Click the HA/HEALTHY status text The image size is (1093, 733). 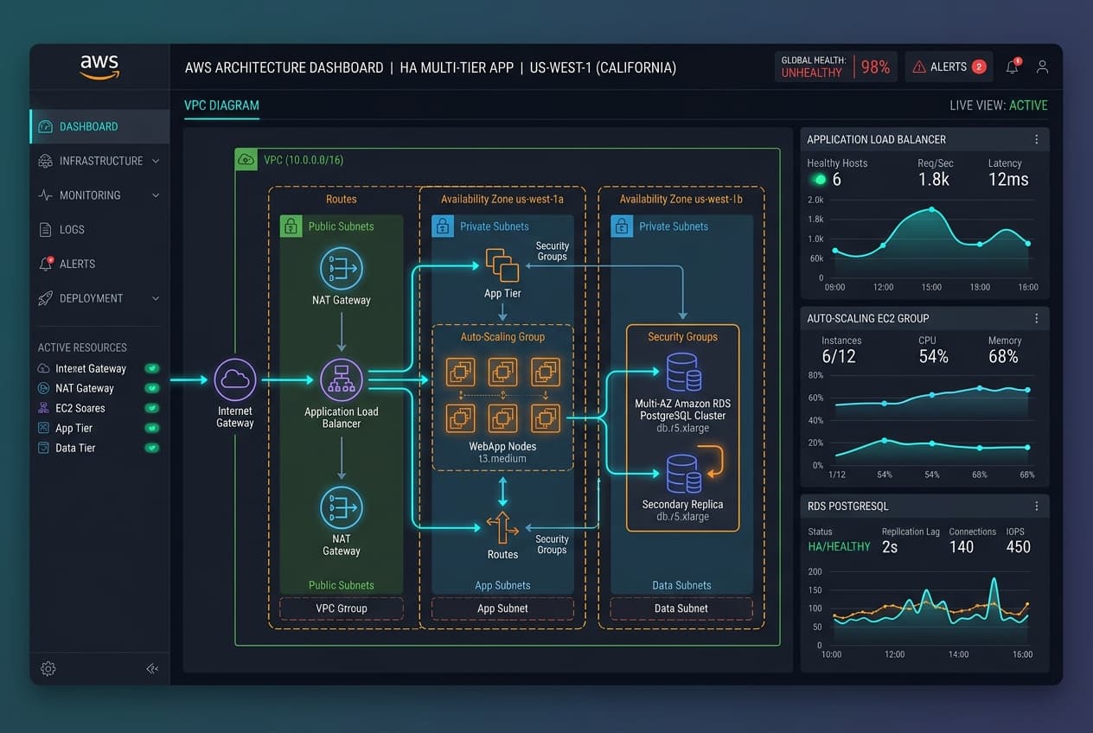click(839, 547)
